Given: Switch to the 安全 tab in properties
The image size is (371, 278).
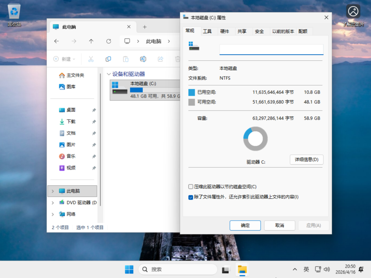Looking at the screenshot, I should pos(259,32).
